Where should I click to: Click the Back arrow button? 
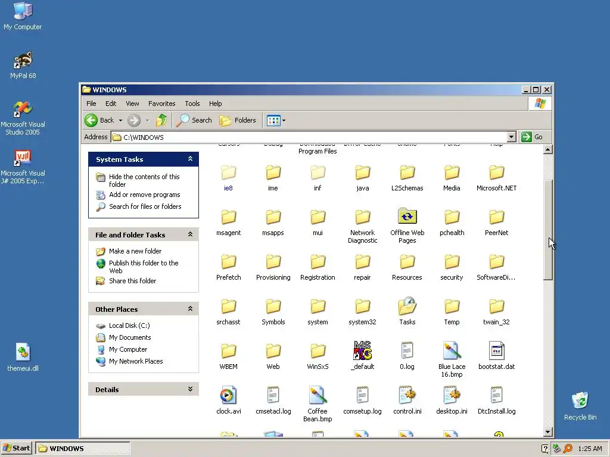click(x=91, y=120)
